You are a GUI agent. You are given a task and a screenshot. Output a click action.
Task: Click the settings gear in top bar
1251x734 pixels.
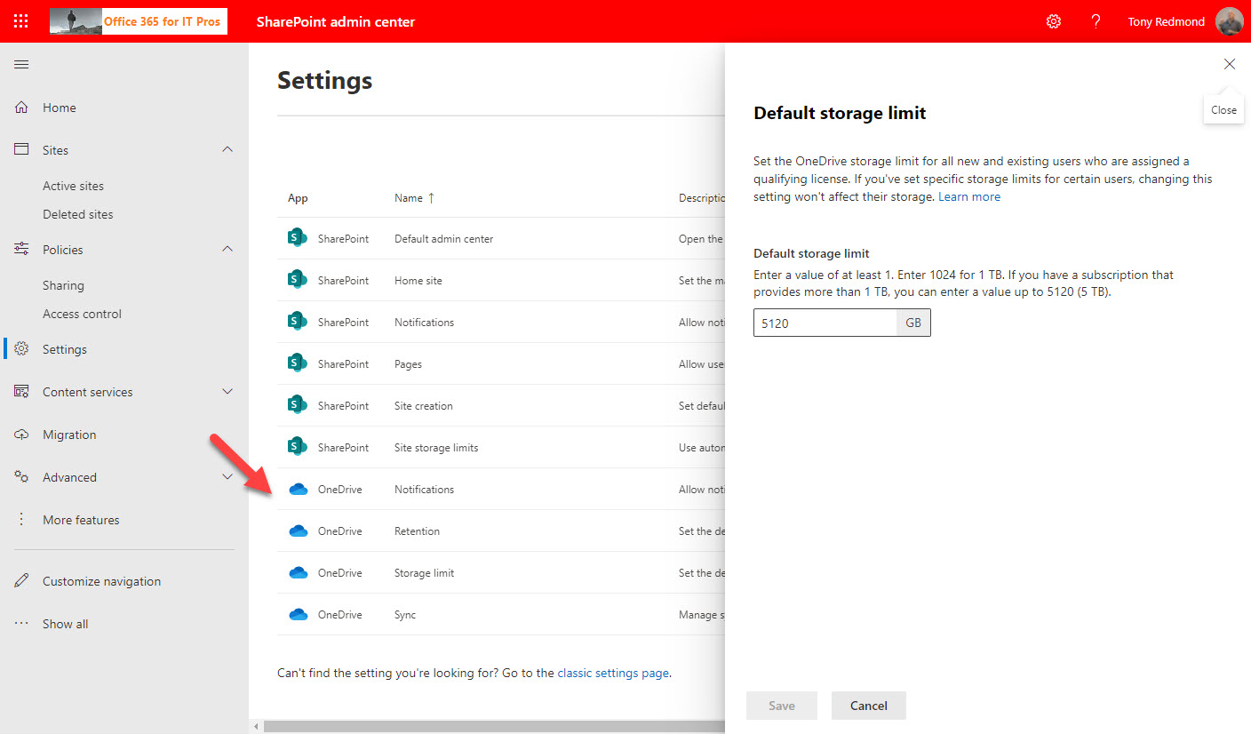pyautogui.click(x=1054, y=21)
